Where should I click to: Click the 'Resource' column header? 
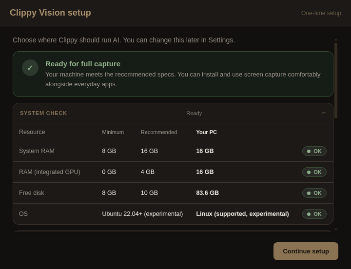[x=32, y=132]
